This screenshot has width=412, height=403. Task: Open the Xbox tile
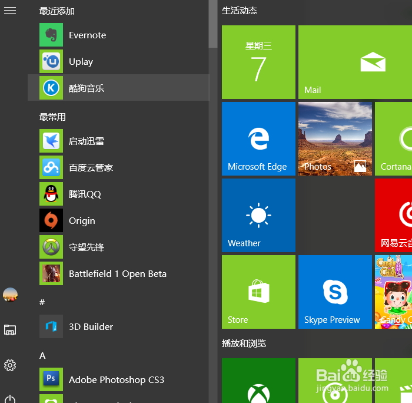pos(258,381)
